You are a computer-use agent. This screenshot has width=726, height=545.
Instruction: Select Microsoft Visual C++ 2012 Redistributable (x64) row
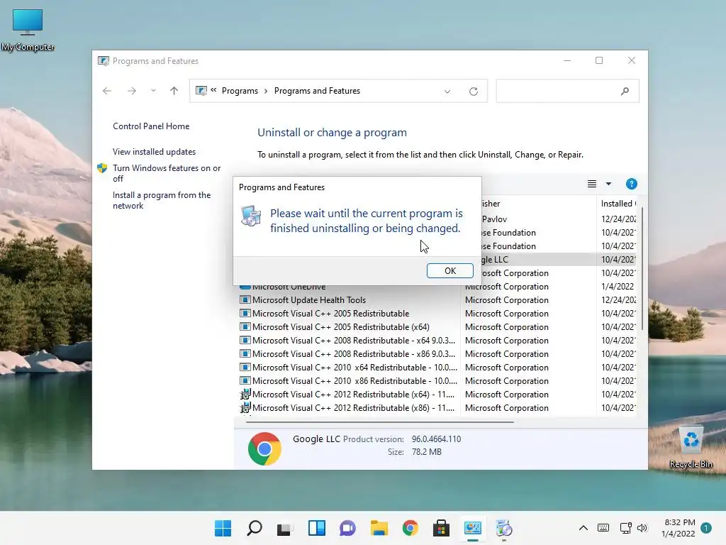click(x=437, y=394)
